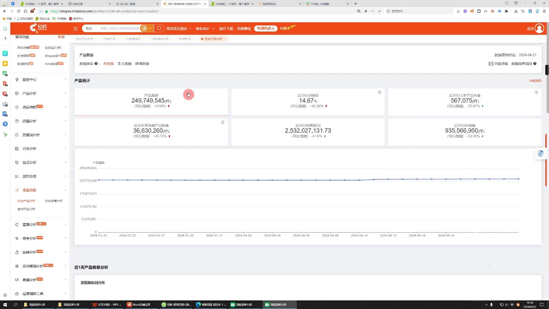
Task: Select the 跨境数据 data type option
Action: coord(142,64)
